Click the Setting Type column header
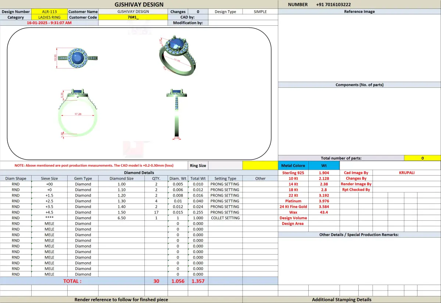 [x=225, y=178]
